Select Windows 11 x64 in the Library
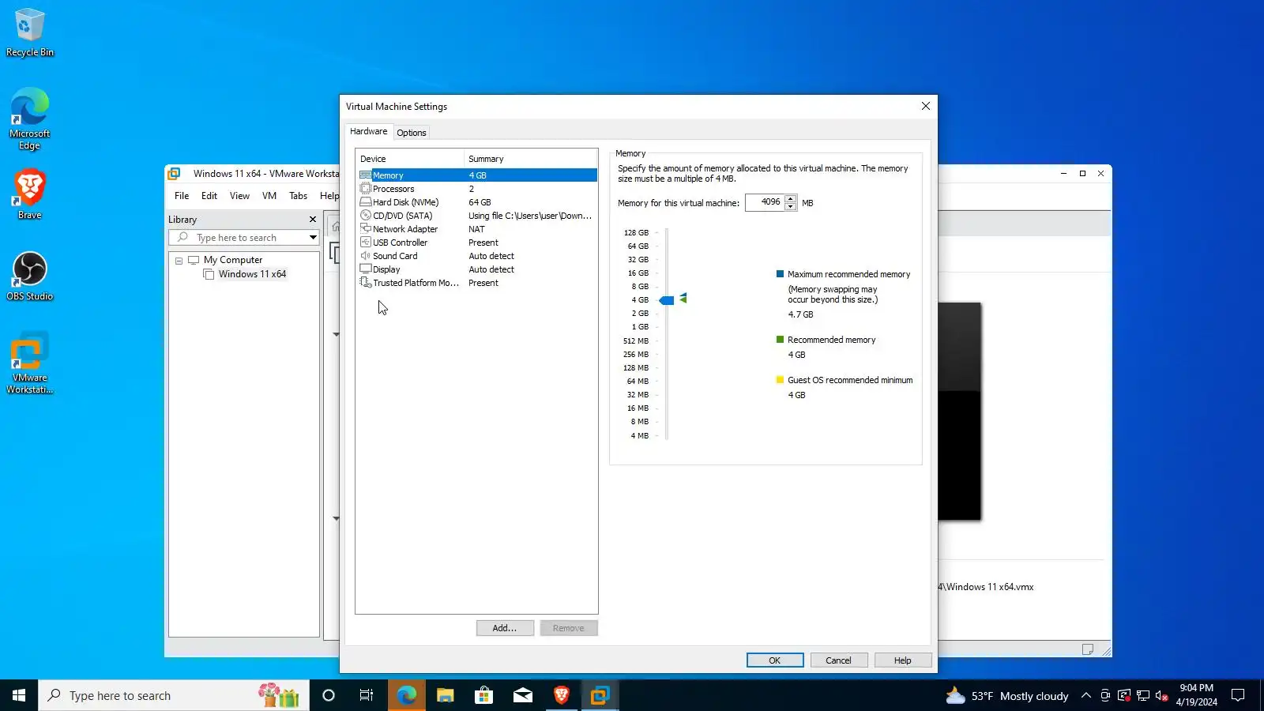Viewport: 1264px width, 711px height. tap(252, 274)
